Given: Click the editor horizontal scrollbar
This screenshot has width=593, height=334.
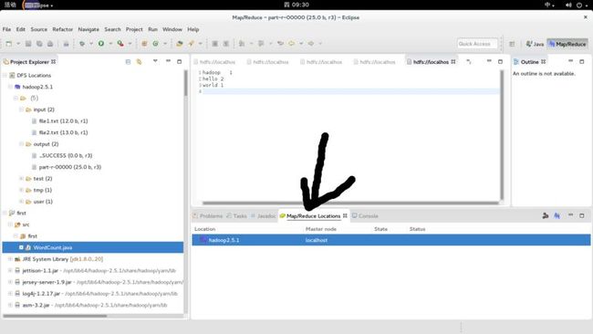Looking at the screenshot, I should click(x=350, y=203).
